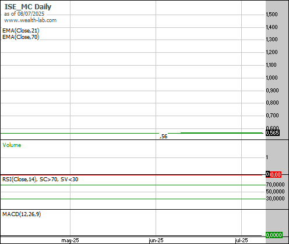Click the ,56 price annotation on chart
The image size is (289, 244).
[164, 137]
